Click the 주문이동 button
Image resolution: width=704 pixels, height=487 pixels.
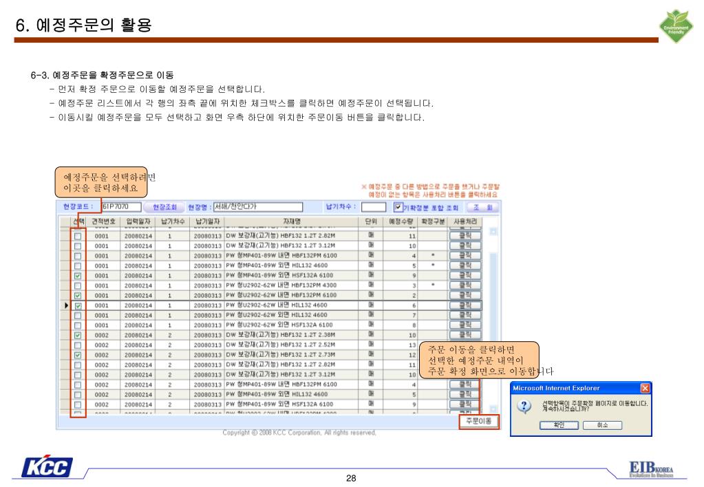pos(478,421)
